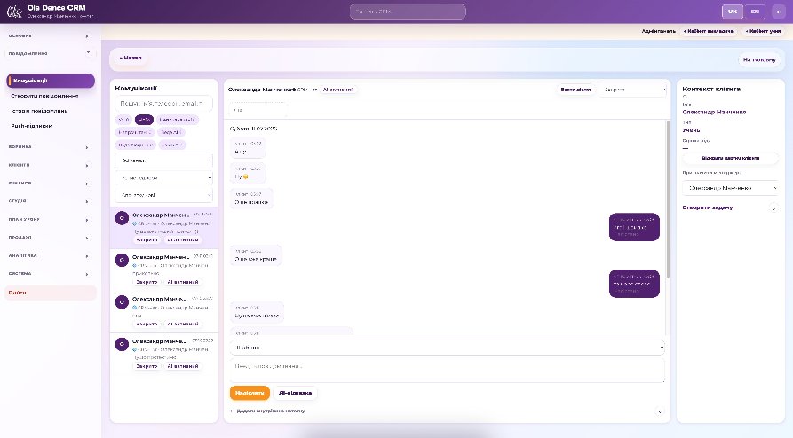Open the Закрито status dropdown in chat header
Screen dimensions: 793x438
632,90
